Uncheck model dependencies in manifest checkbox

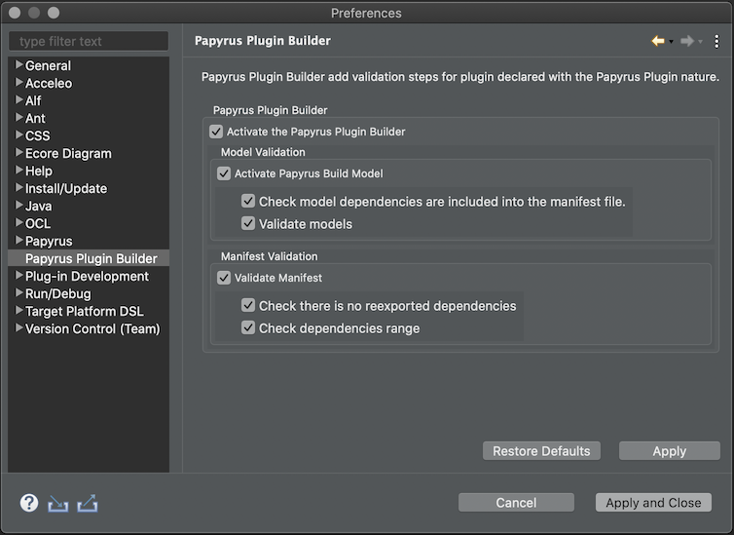click(248, 201)
